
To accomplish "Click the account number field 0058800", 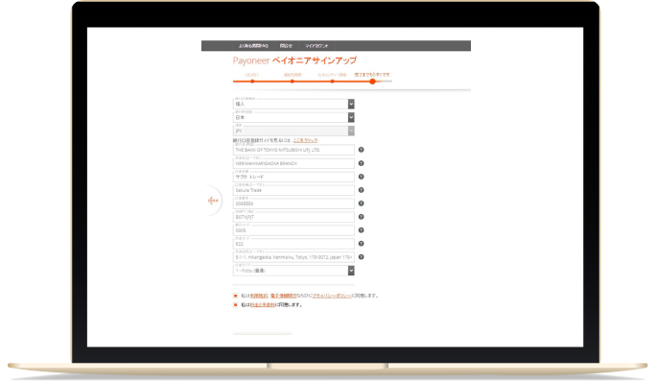I will [293, 203].
